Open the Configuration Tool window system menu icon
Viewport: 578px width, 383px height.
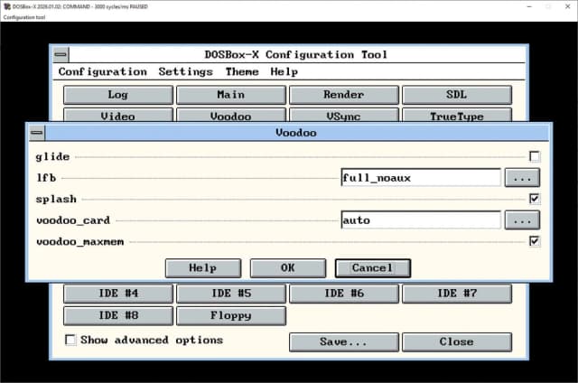61,55
